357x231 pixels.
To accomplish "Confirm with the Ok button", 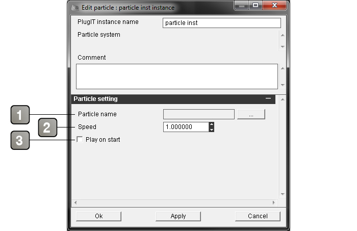I will (x=98, y=216).
